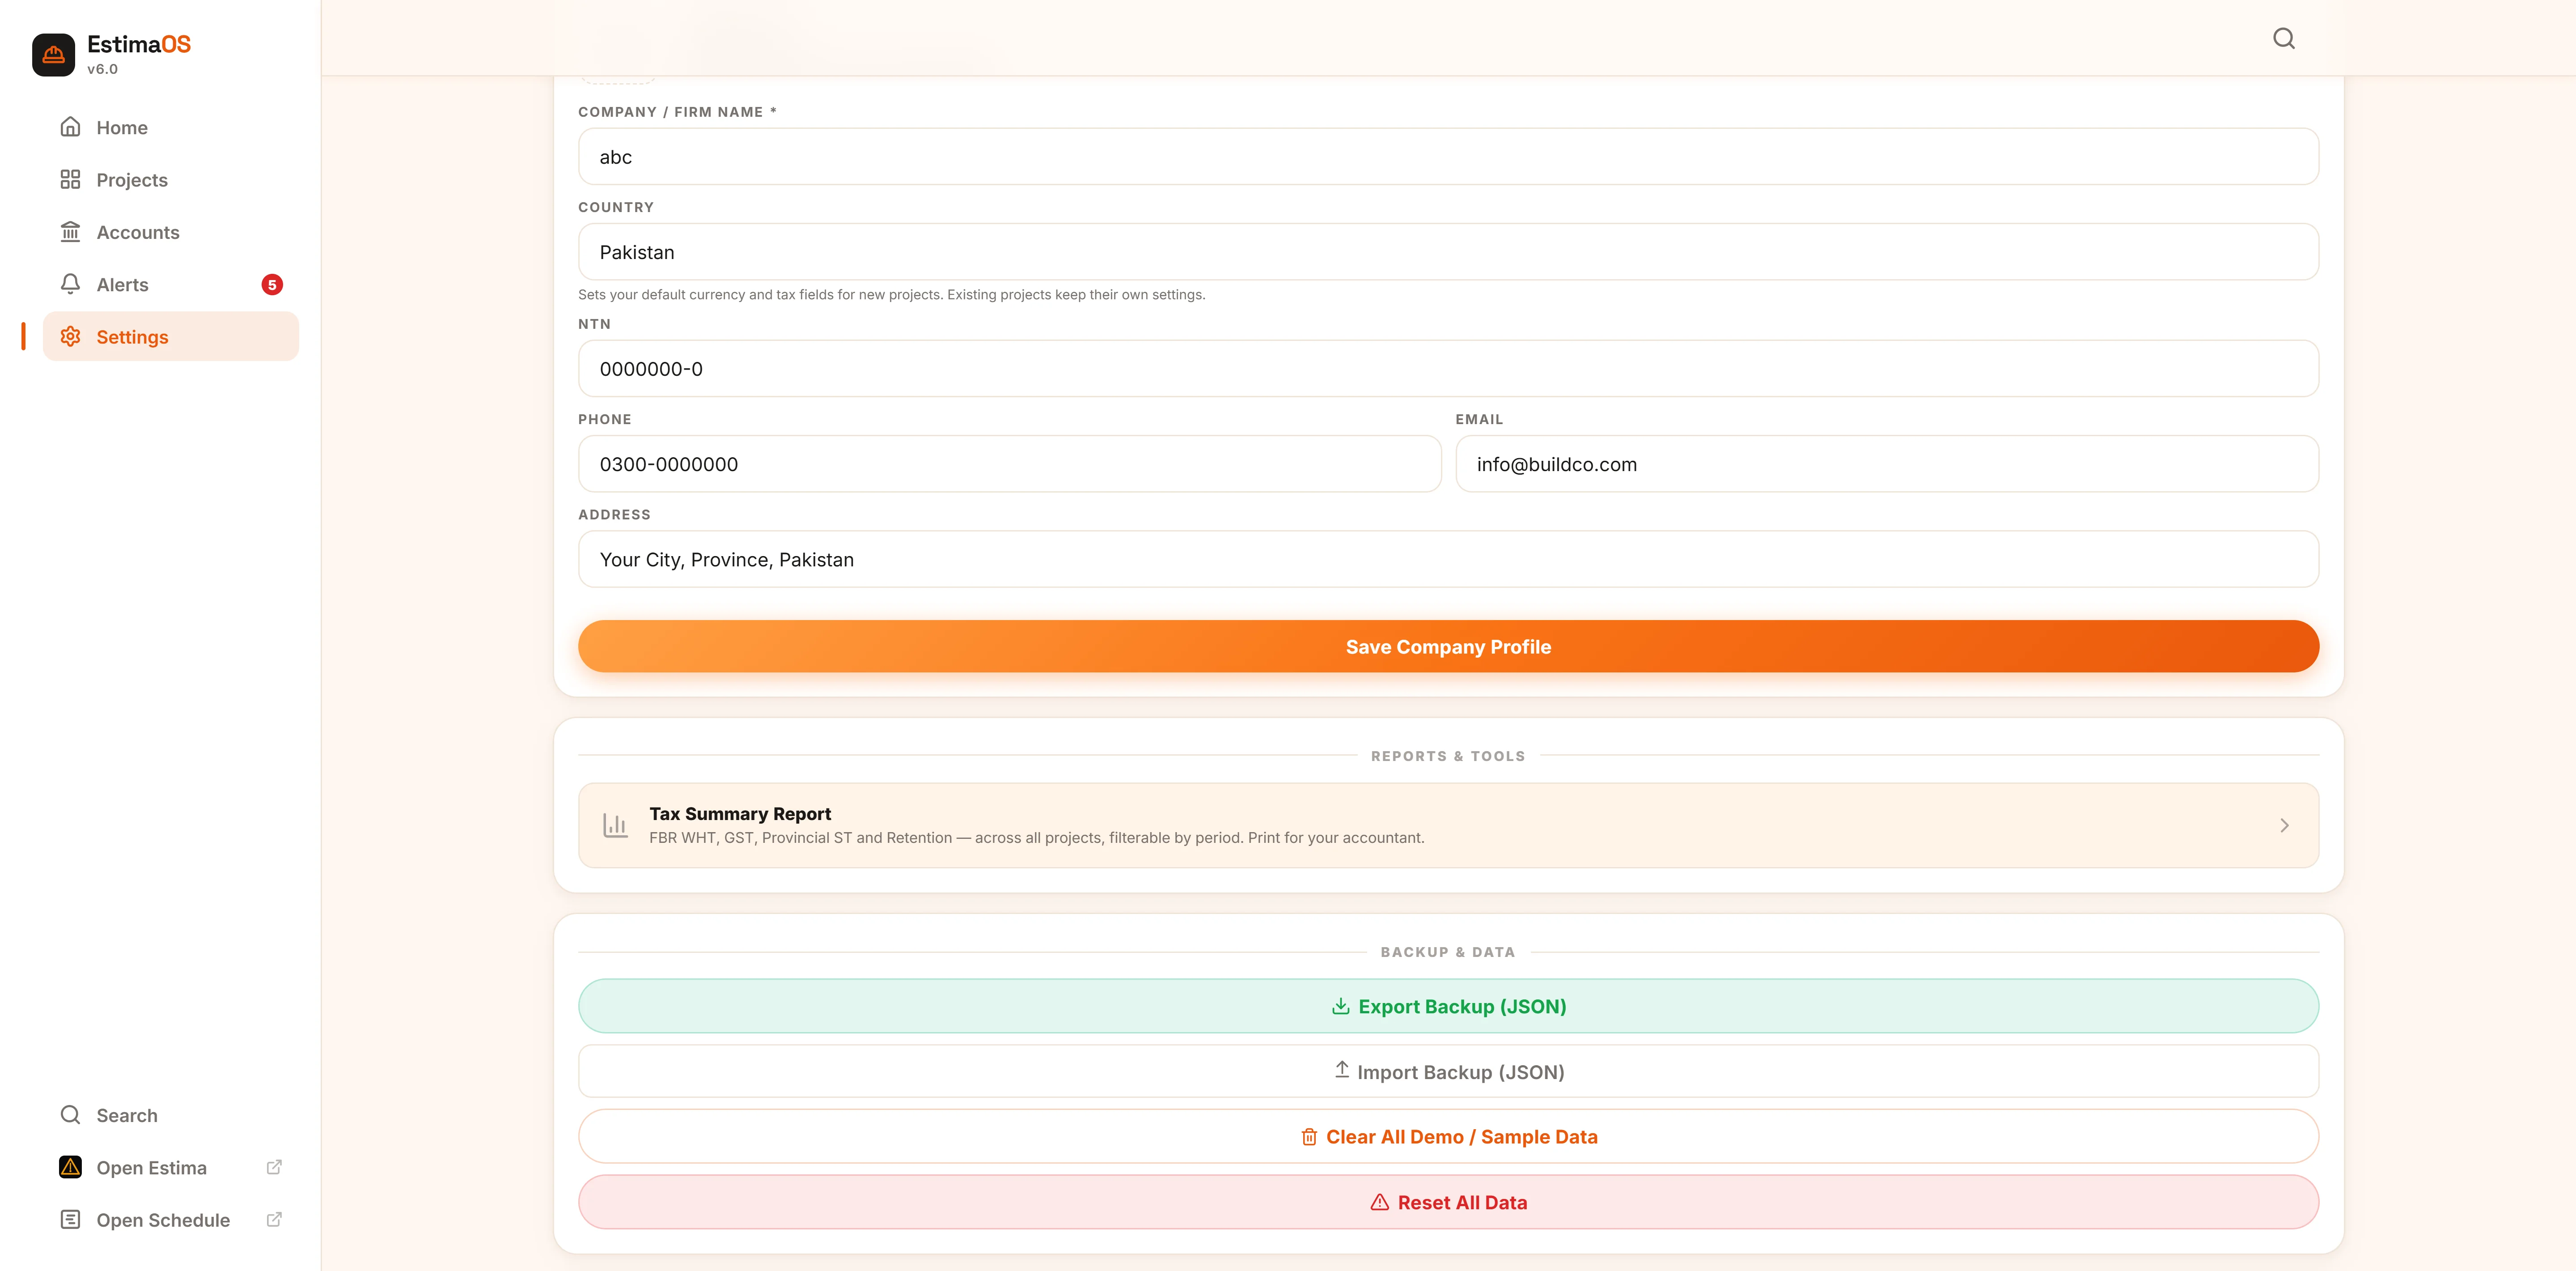
Task: Focus the Company / Firm Name field
Action: click(x=1448, y=156)
